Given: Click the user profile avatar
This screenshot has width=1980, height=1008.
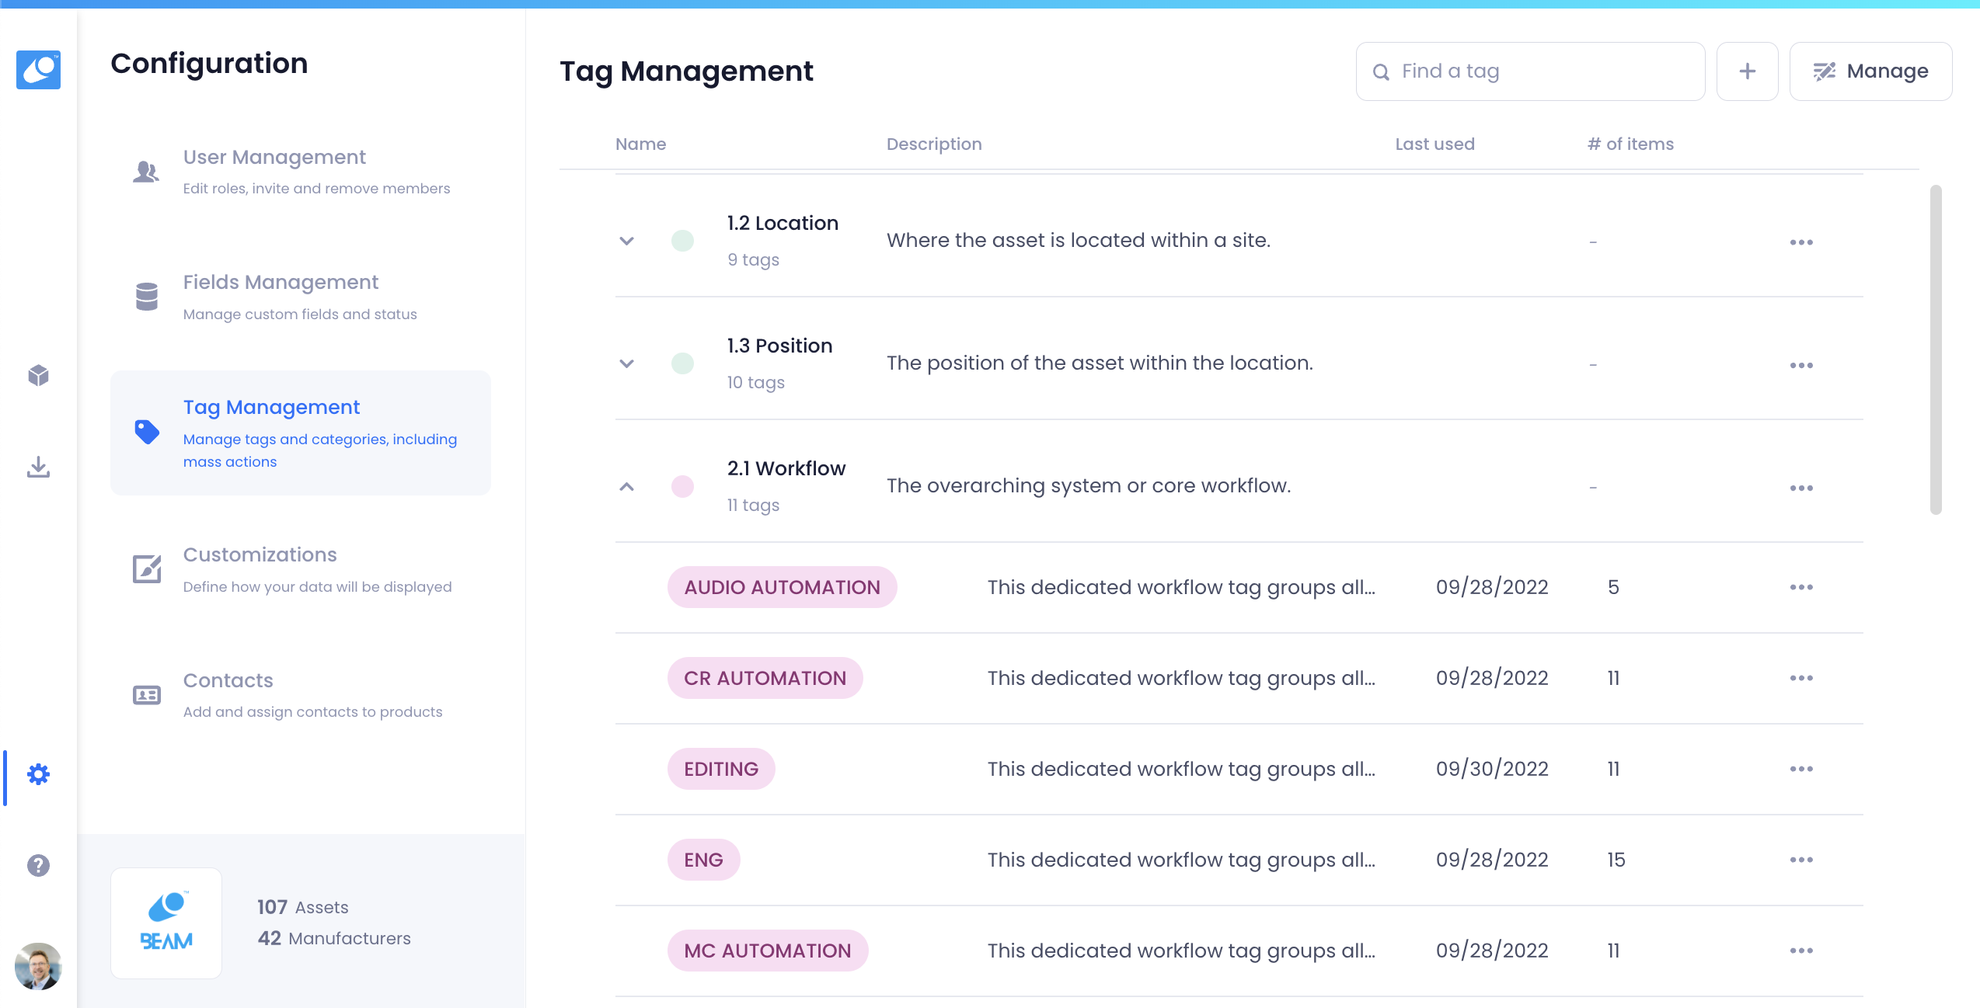Looking at the screenshot, I should (x=38, y=966).
